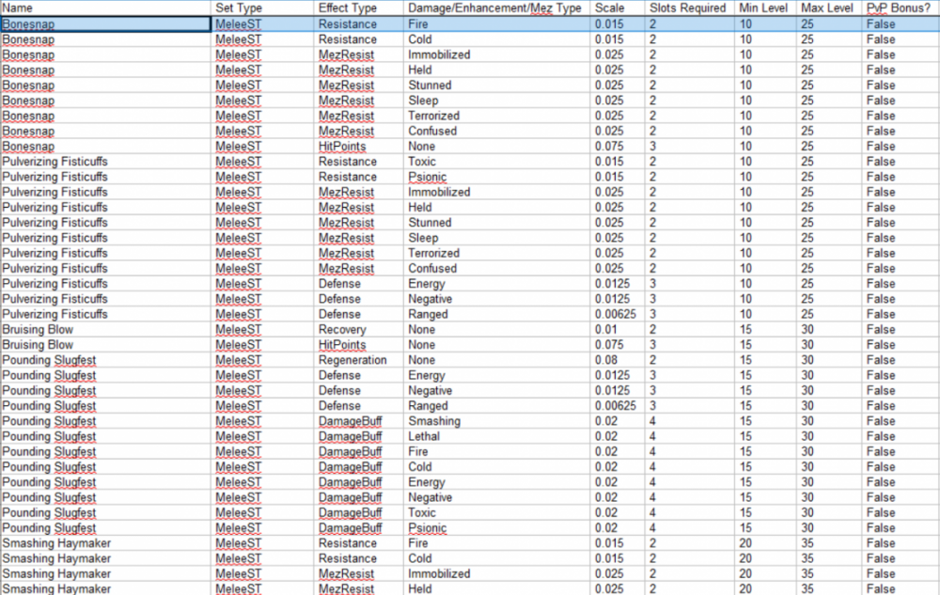This screenshot has height=595, width=940.
Task: Select the Max Level column header
Action: pos(827,8)
